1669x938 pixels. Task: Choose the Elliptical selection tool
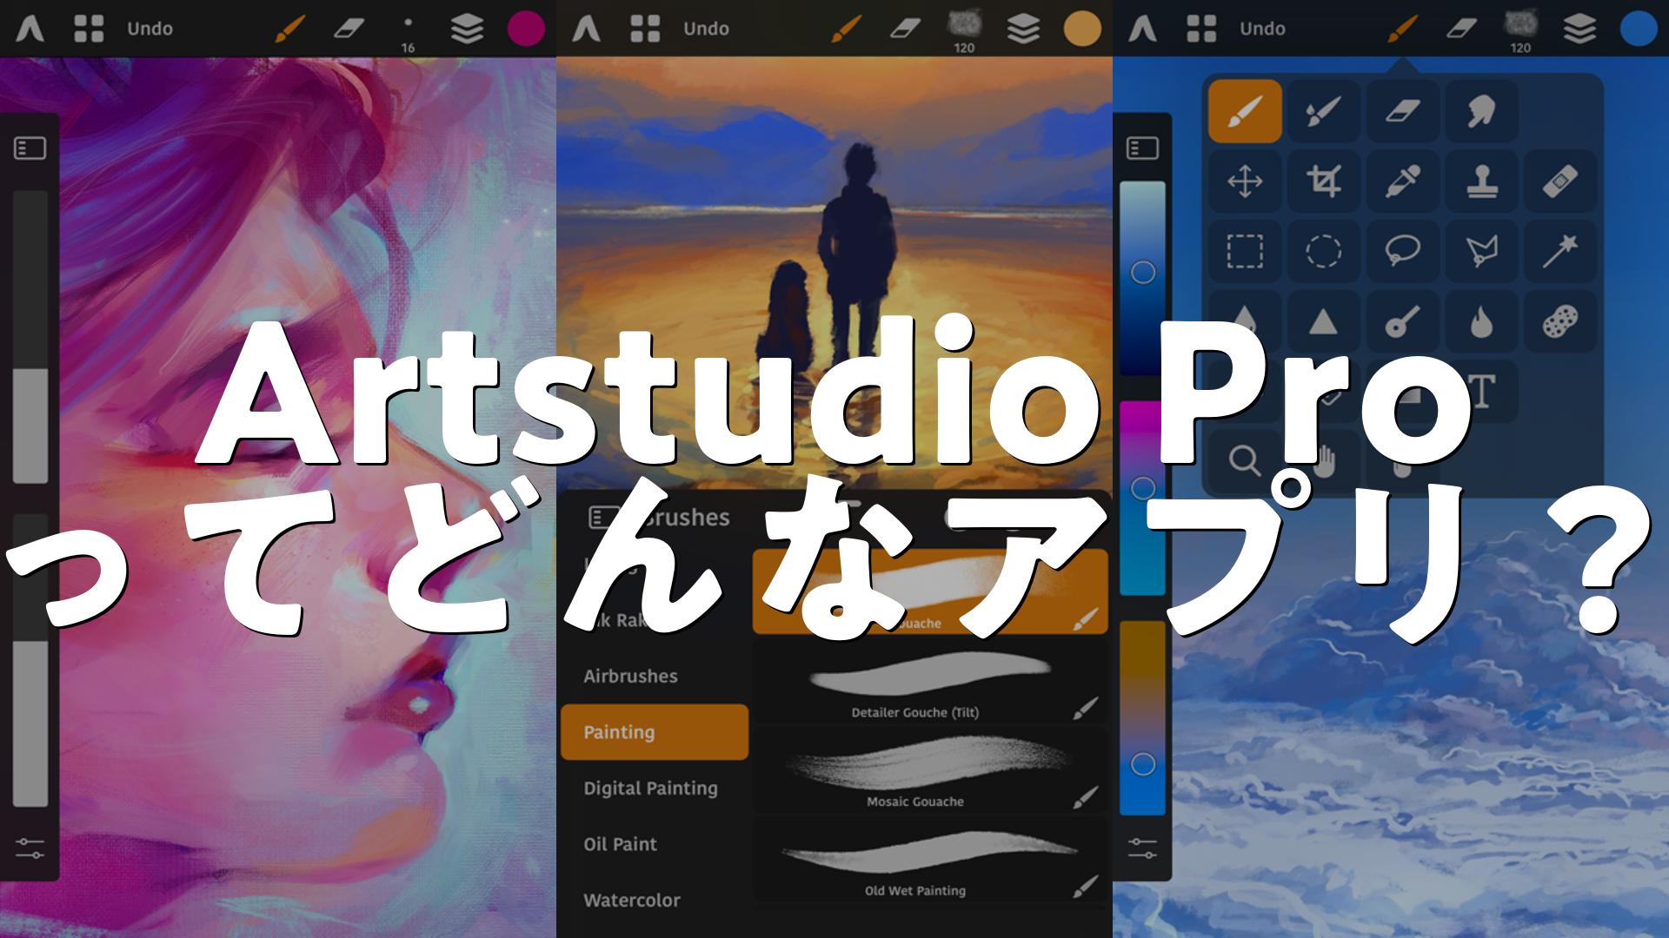1323,252
